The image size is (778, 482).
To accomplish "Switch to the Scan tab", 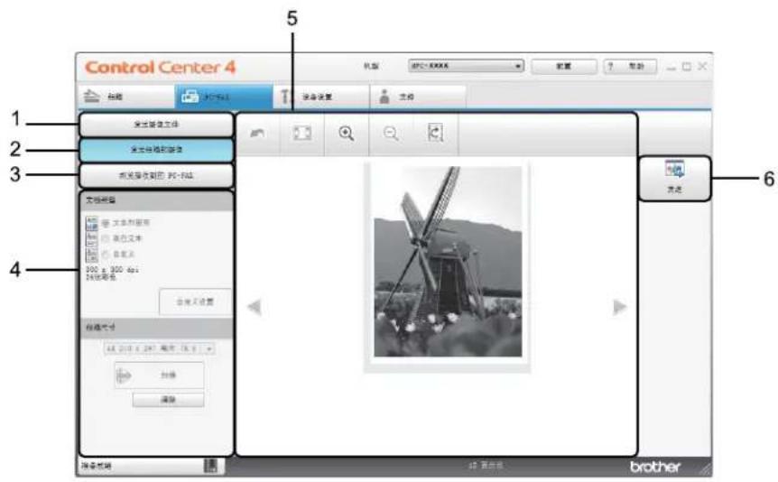I will [x=126, y=97].
